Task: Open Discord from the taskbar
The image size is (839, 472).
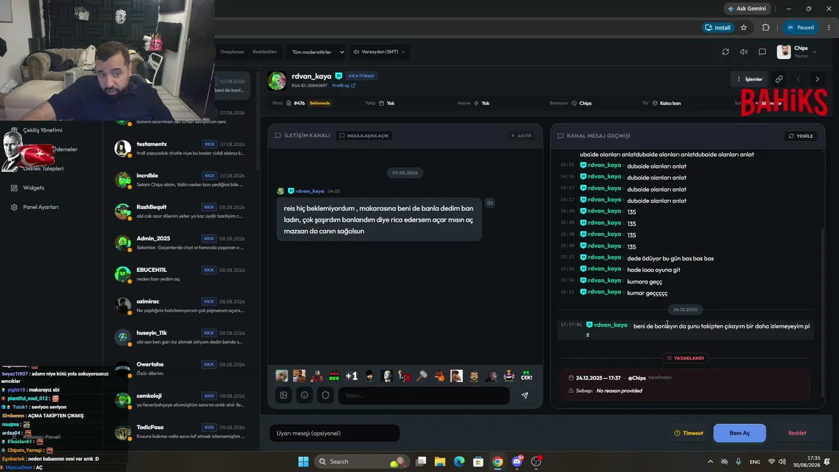Action: point(517,462)
